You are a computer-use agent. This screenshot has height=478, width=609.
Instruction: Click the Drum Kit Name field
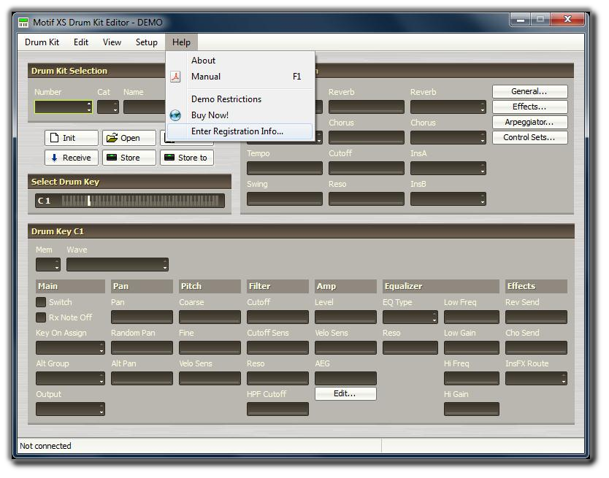click(x=145, y=107)
